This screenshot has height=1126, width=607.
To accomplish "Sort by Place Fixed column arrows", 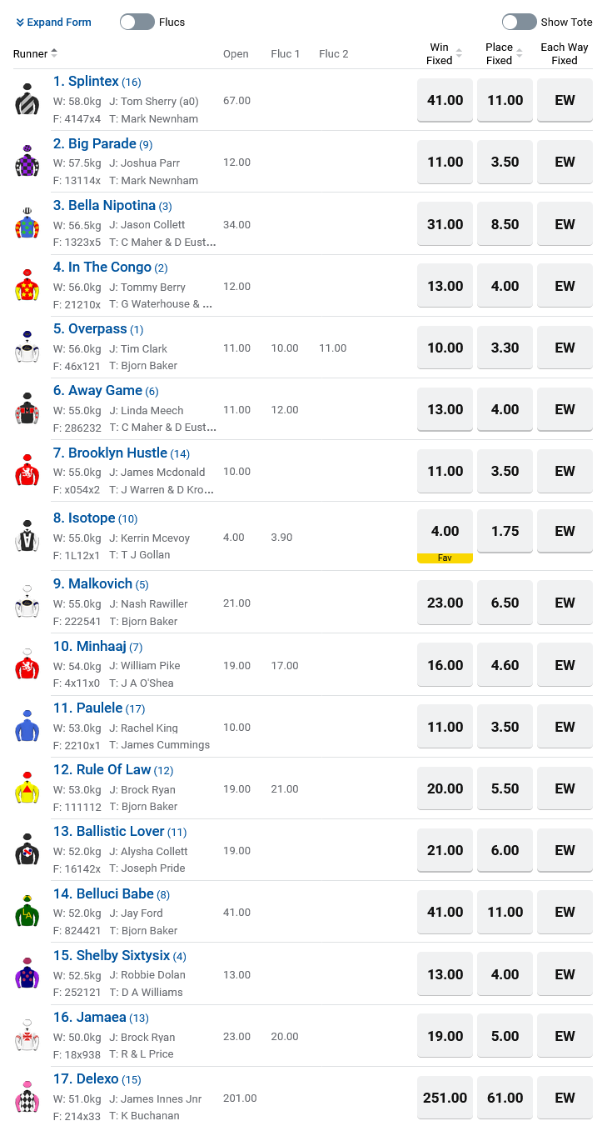I will [x=519, y=53].
